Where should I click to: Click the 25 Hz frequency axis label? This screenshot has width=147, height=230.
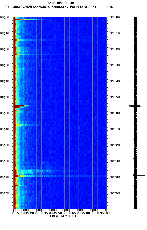coord(37,213)
